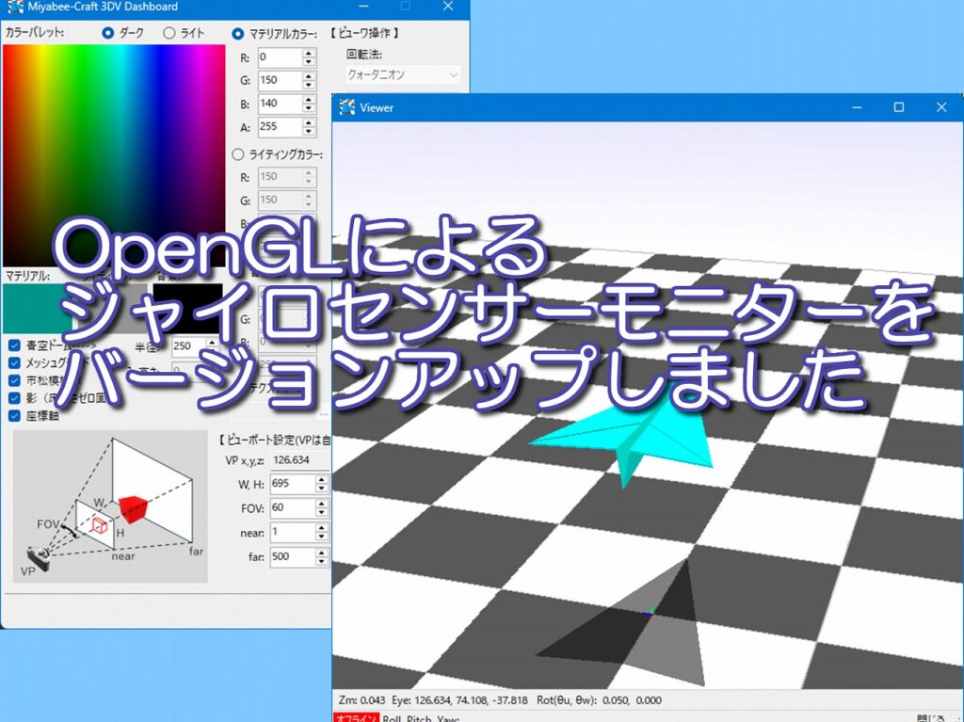Increase the material R value with spinner up arrow
The height and width of the screenshot is (722, 964).
pyautogui.click(x=309, y=53)
